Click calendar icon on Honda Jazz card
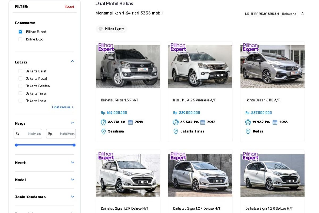This screenshot has height=213, width=319. pos(275,122)
